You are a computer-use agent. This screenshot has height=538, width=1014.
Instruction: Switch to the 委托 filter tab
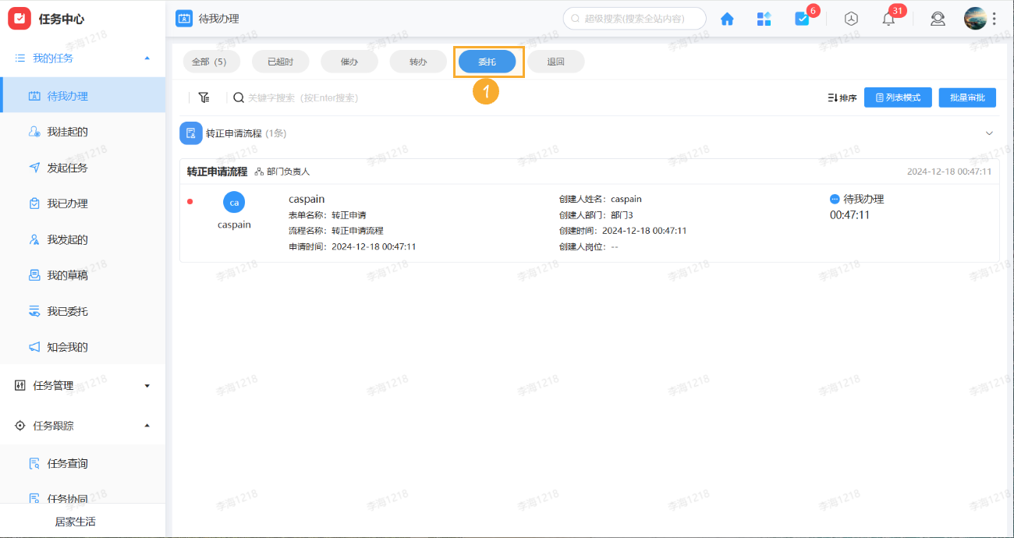(x=487, y=61)
